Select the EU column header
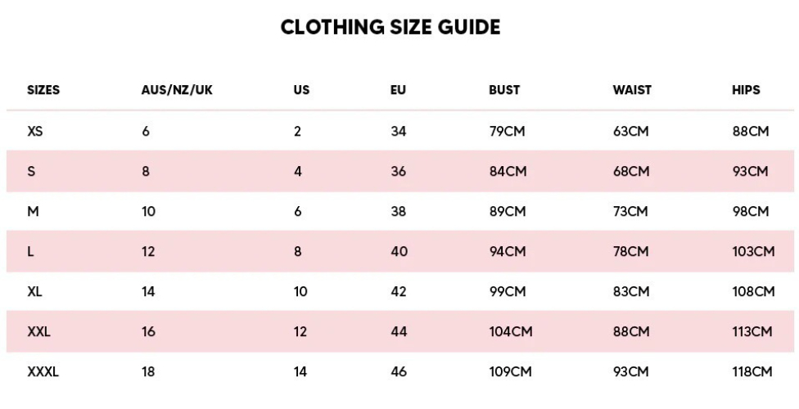Screen dimensions: 799x409 click(x=398, y=90)
